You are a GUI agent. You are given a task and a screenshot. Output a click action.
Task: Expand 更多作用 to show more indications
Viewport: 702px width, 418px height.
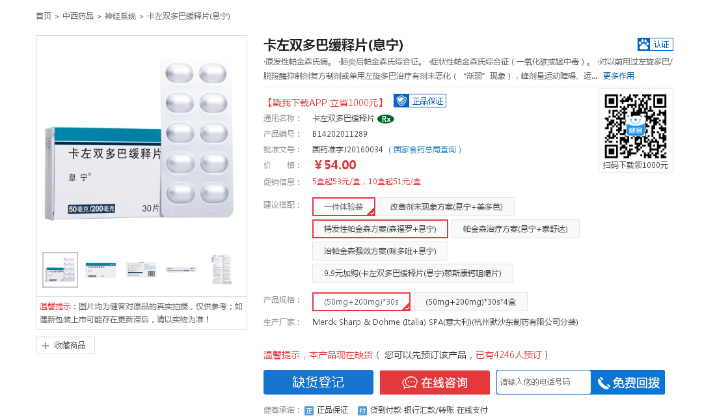618,76
